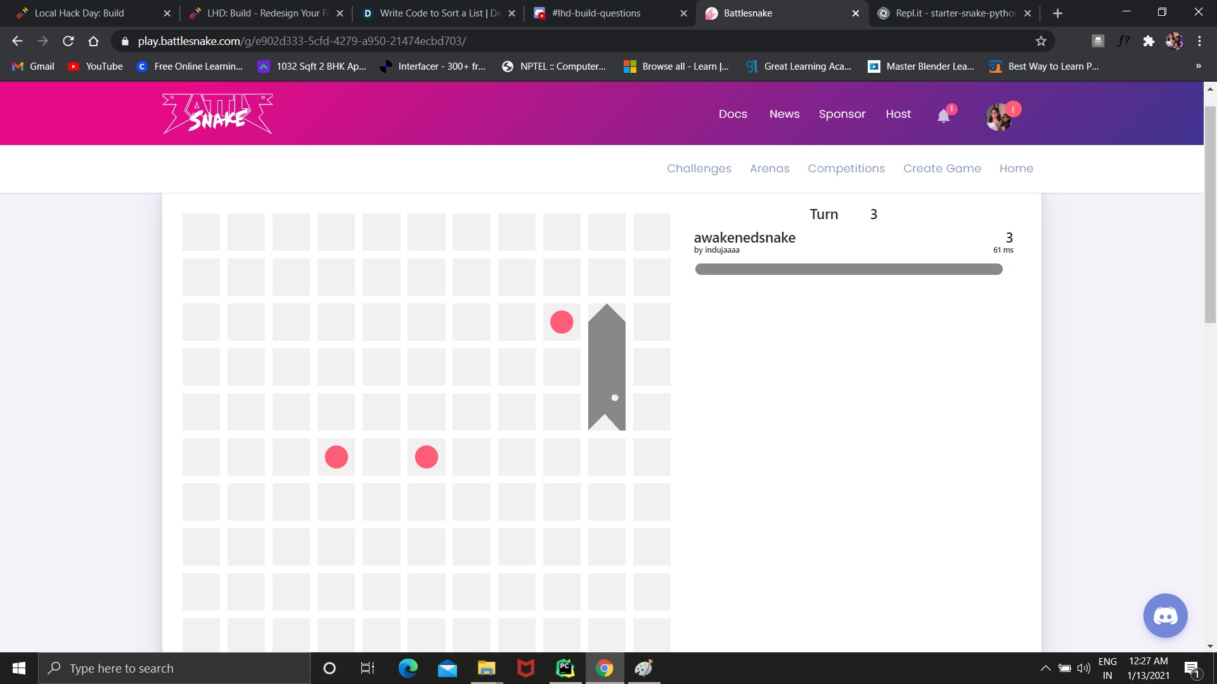Open the volume speaker icon in system tray
Screen dimensions: 1217x684
click(1084, 668)
